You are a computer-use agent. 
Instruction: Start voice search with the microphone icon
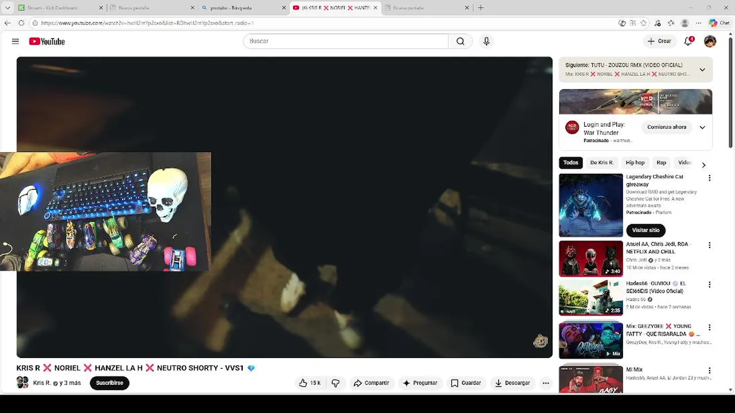[x=487, y=41]
